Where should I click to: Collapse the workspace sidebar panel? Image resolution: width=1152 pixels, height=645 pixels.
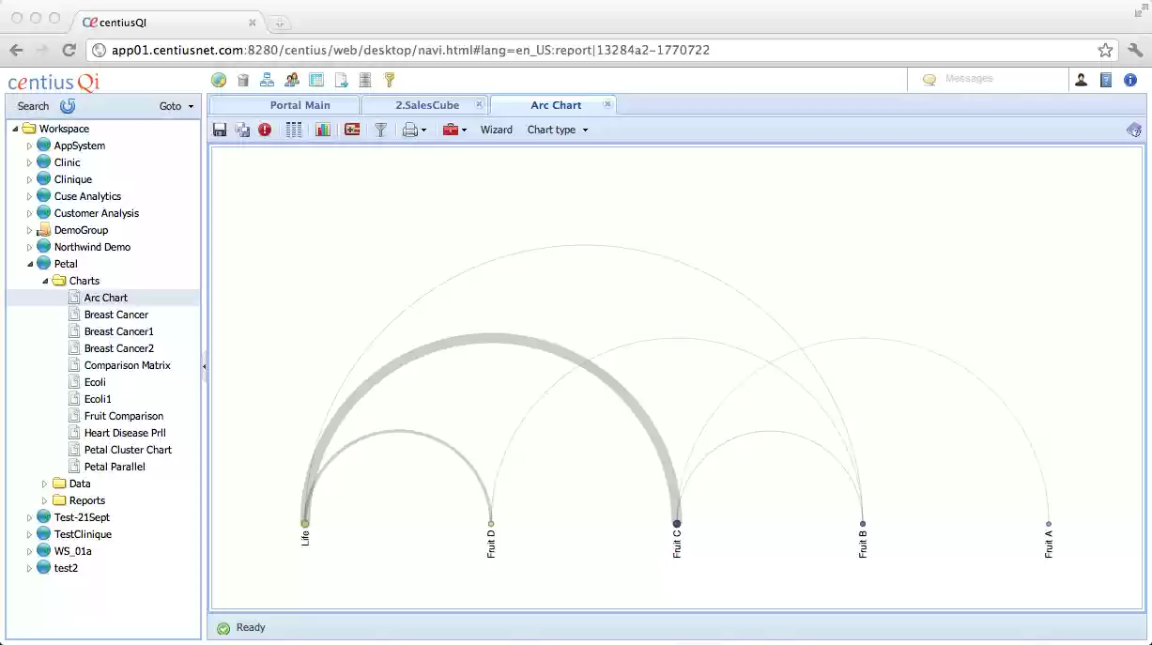click(205, 366)
